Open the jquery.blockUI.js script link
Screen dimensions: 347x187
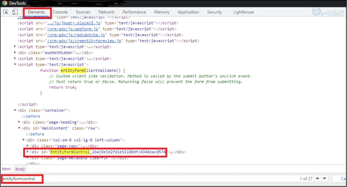74,23
